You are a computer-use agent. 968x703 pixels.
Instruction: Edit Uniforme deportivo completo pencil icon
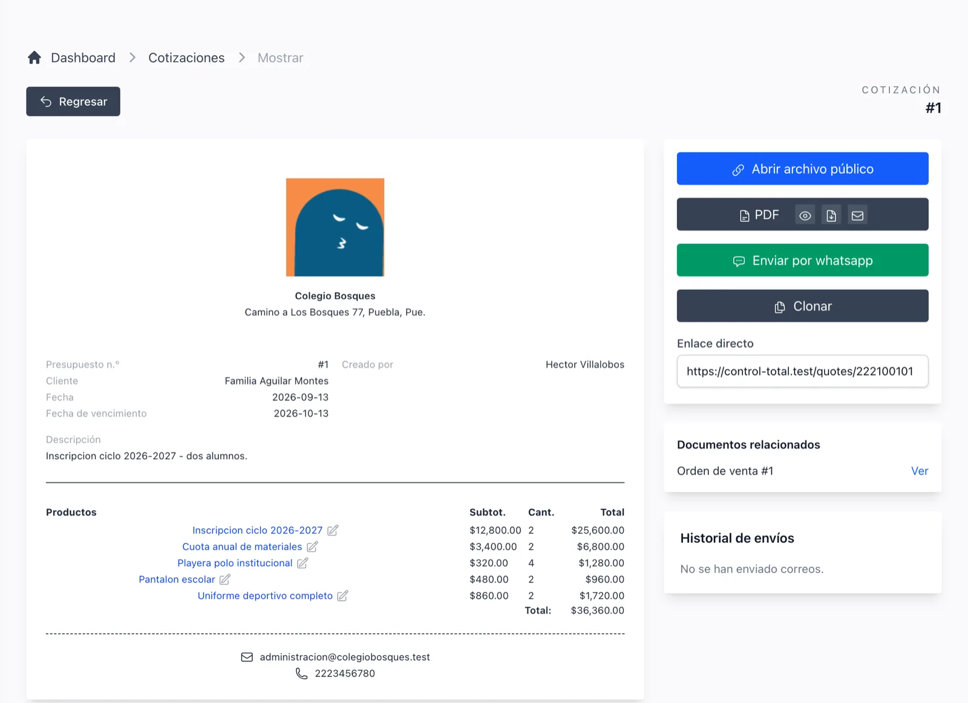click(x=342, y=595)
